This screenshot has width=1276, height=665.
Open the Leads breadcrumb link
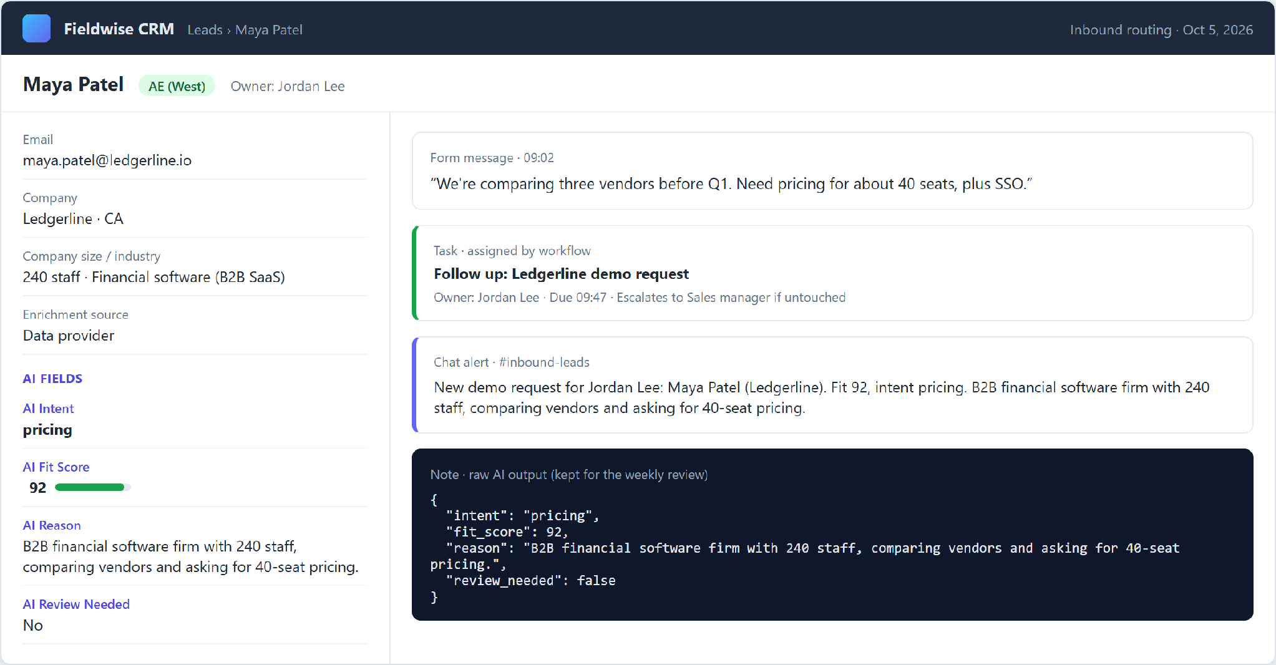tap(205, 30)
